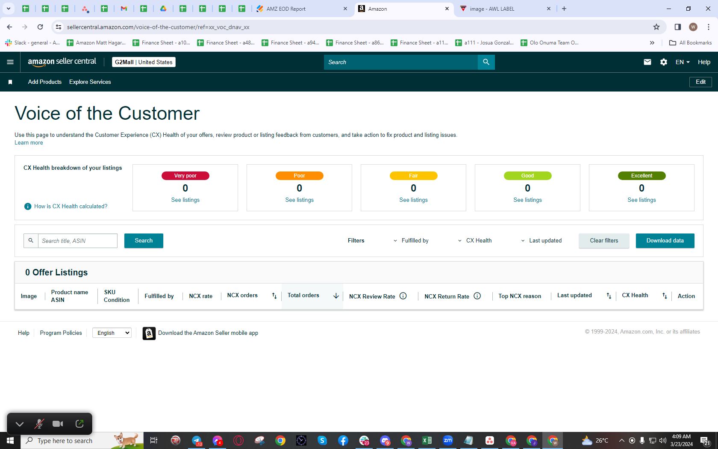Toggle the call camera icon

58,424
